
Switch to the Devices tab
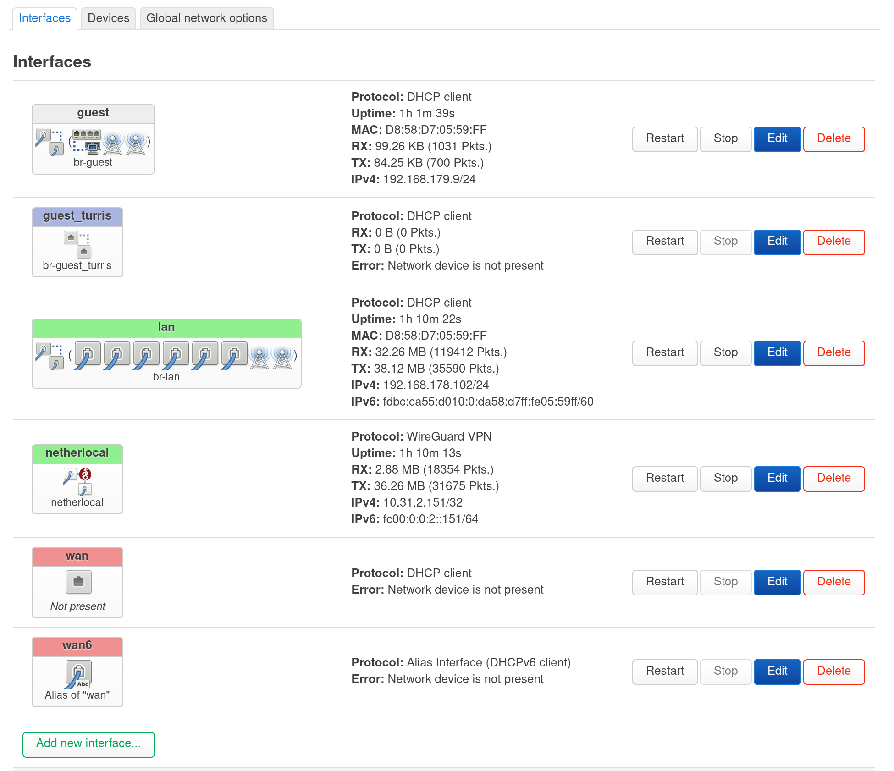pyautogui.click(x=108, y=18)
